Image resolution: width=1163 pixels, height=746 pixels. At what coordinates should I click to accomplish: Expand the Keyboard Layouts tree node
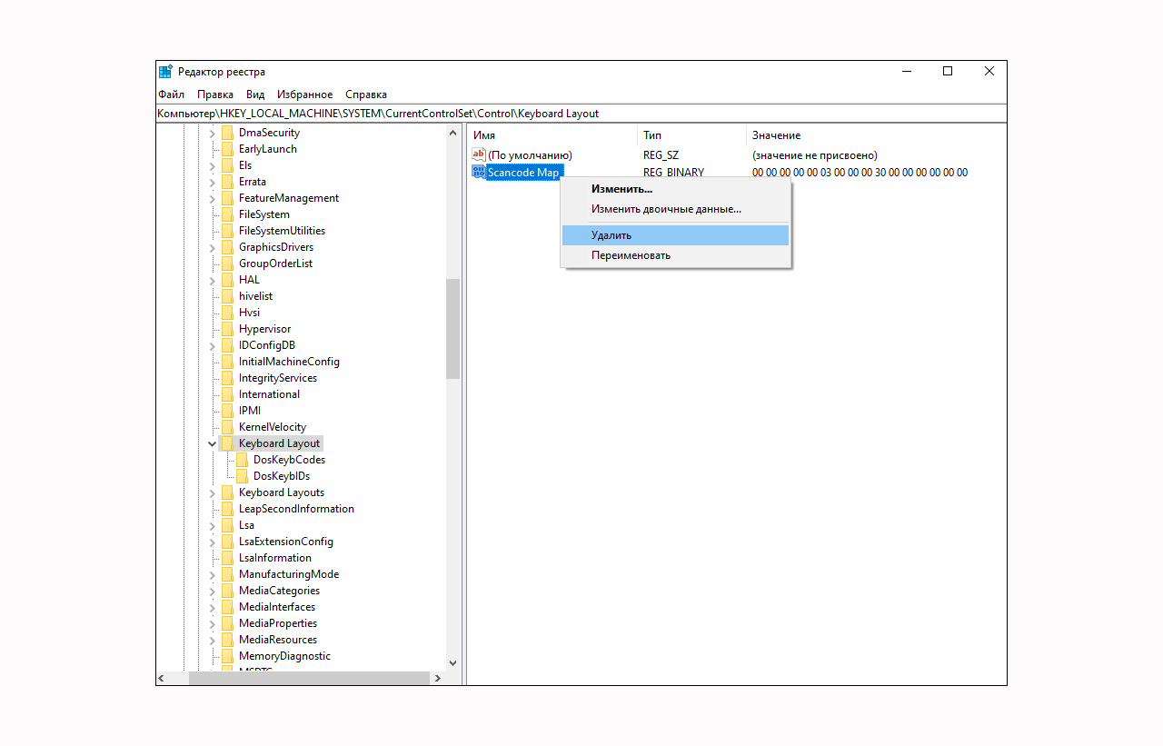[x=213, y=492]
